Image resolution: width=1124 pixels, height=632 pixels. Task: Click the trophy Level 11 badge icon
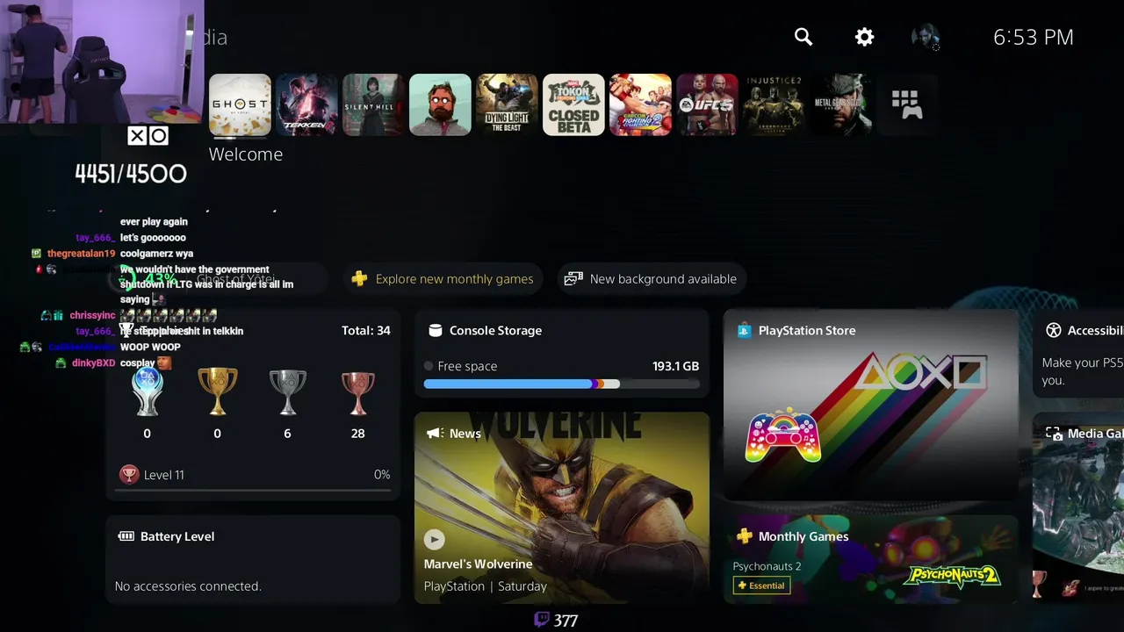[x=129, y=475]
